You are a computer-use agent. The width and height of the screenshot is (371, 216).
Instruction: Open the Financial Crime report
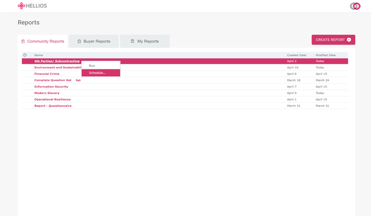[x=47, y=74]
